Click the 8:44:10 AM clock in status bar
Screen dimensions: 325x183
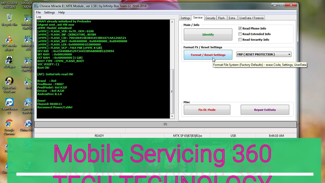(x=276, y=136)
